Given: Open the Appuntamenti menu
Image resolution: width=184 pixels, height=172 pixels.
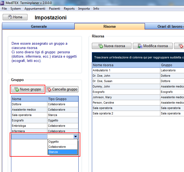Looking at the screenshot, I should pos(35,9).
